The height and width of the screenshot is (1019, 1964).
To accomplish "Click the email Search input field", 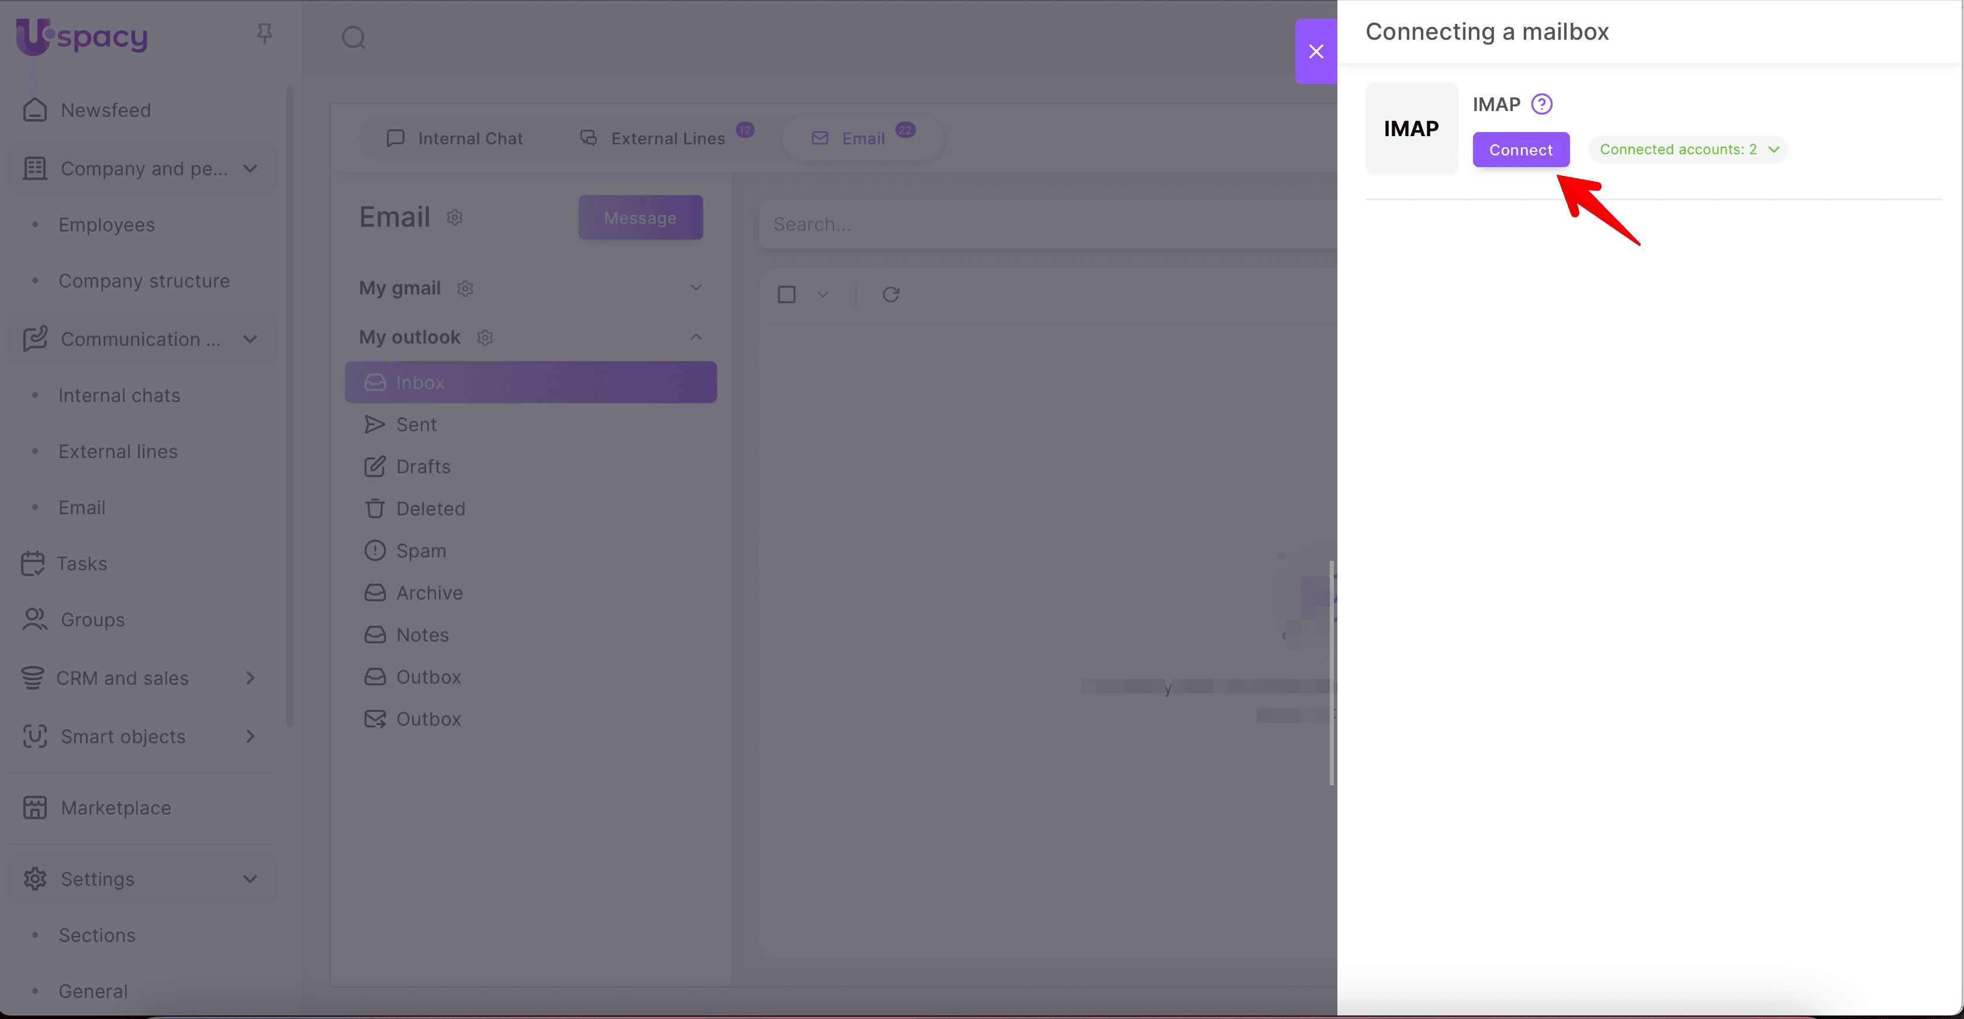I will (x=1045, y=224).
